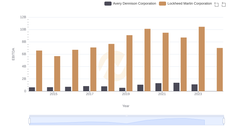Click the right handle of the zoom slider

(x=224, y=121)
